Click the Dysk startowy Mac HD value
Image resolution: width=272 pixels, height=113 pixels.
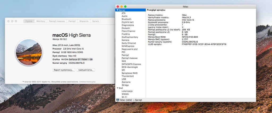[x=72, y=56]
